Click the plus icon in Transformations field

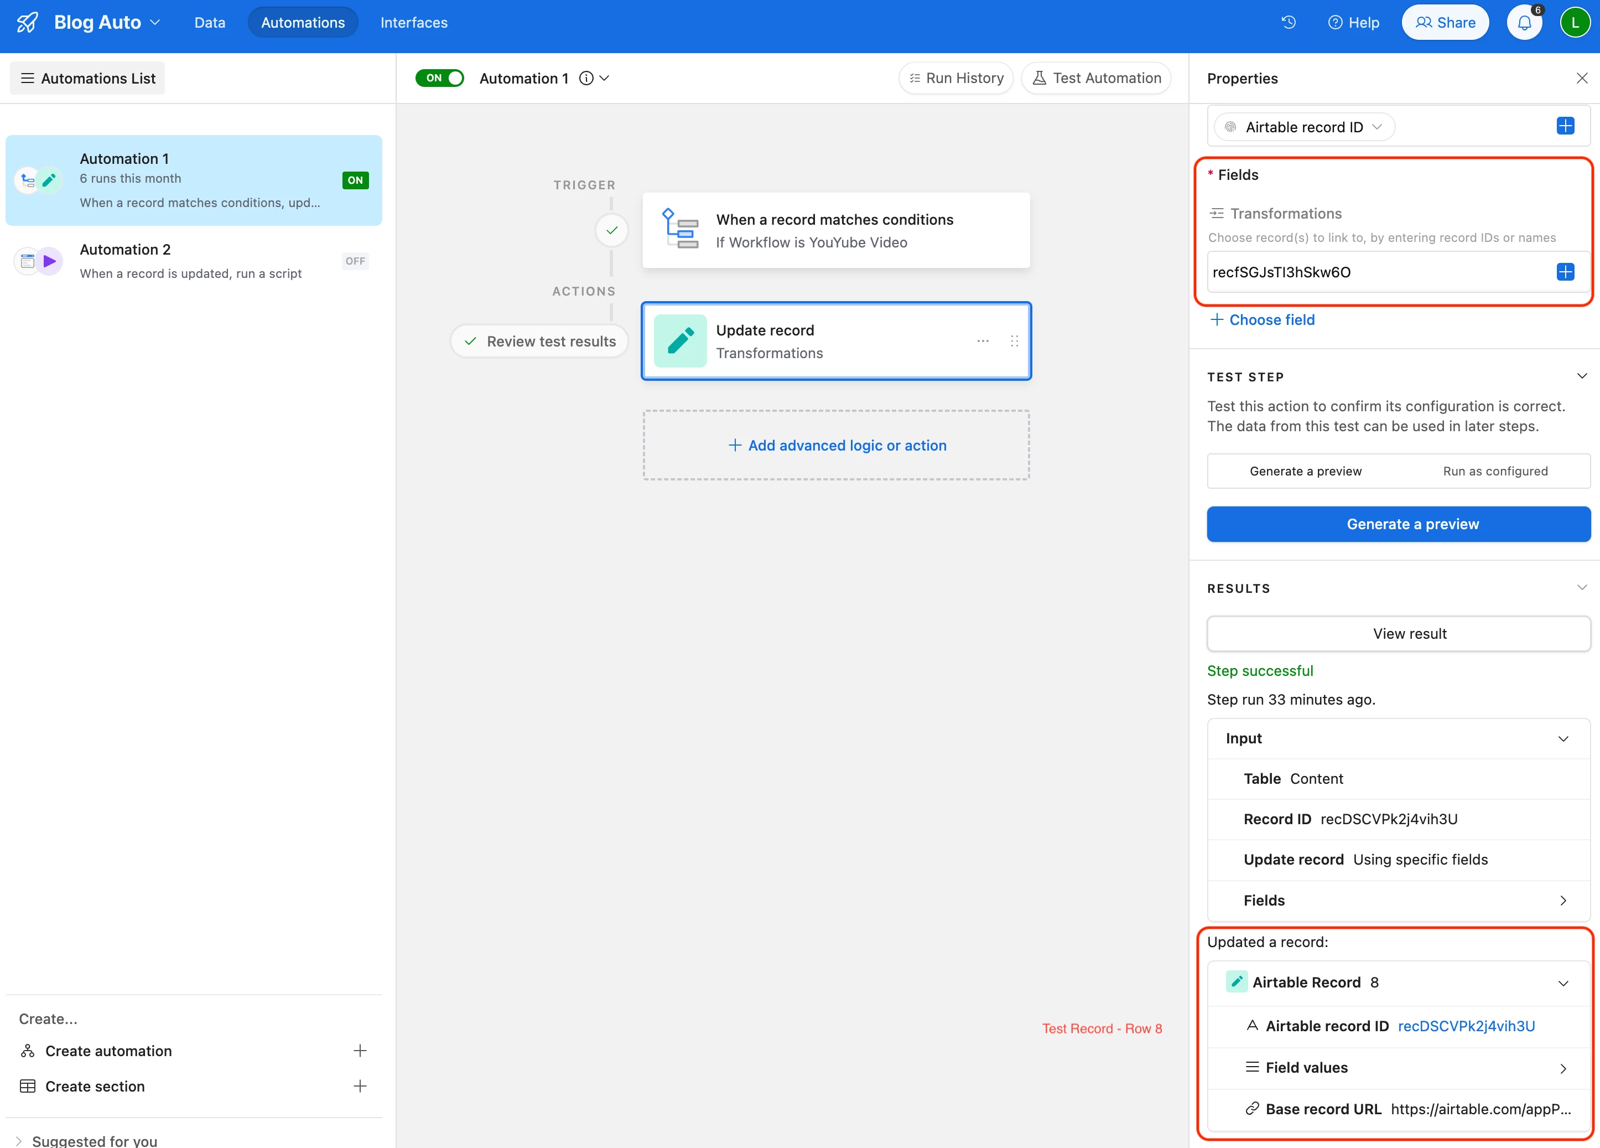coord(1565,272)
